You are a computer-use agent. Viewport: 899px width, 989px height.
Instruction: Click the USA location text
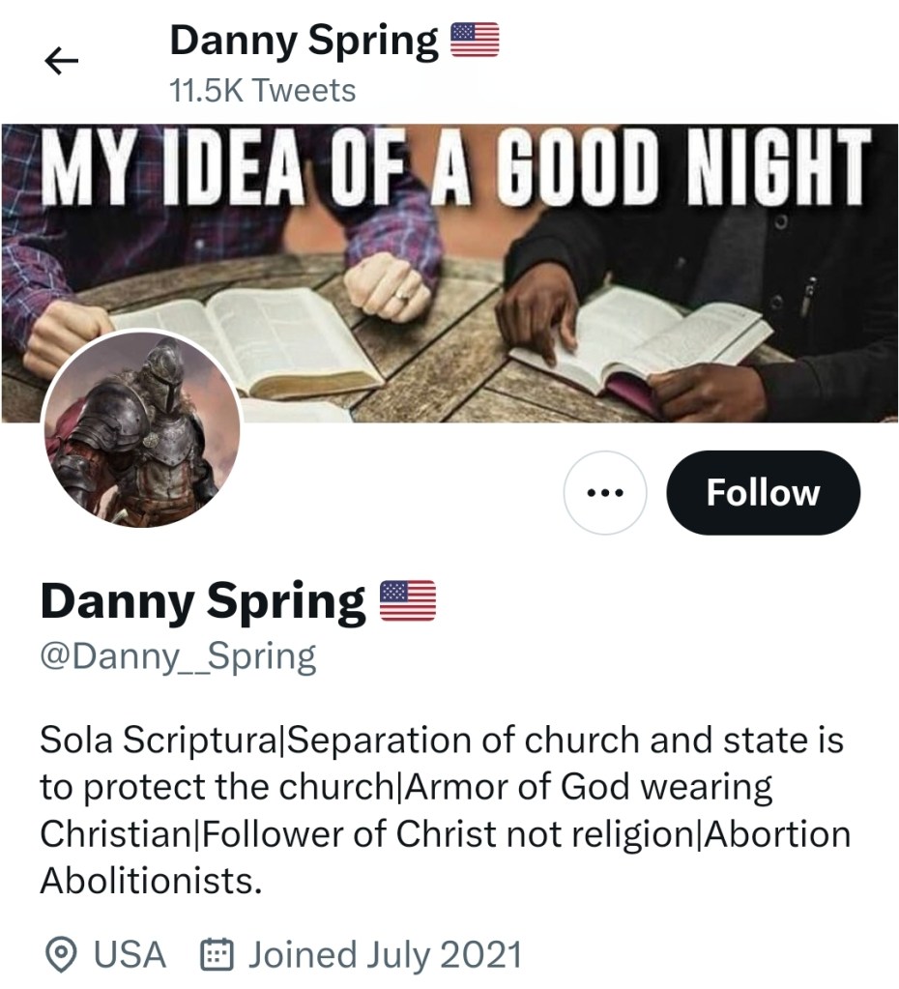pyautogui.click(x=130, y=955)
